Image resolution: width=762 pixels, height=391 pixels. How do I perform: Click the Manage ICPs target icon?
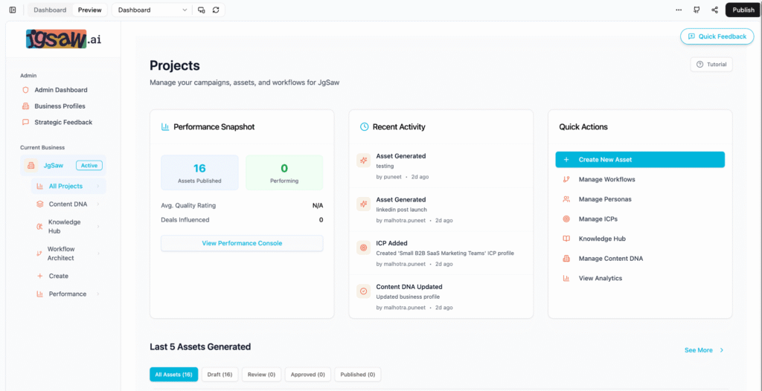pos(566,219)
